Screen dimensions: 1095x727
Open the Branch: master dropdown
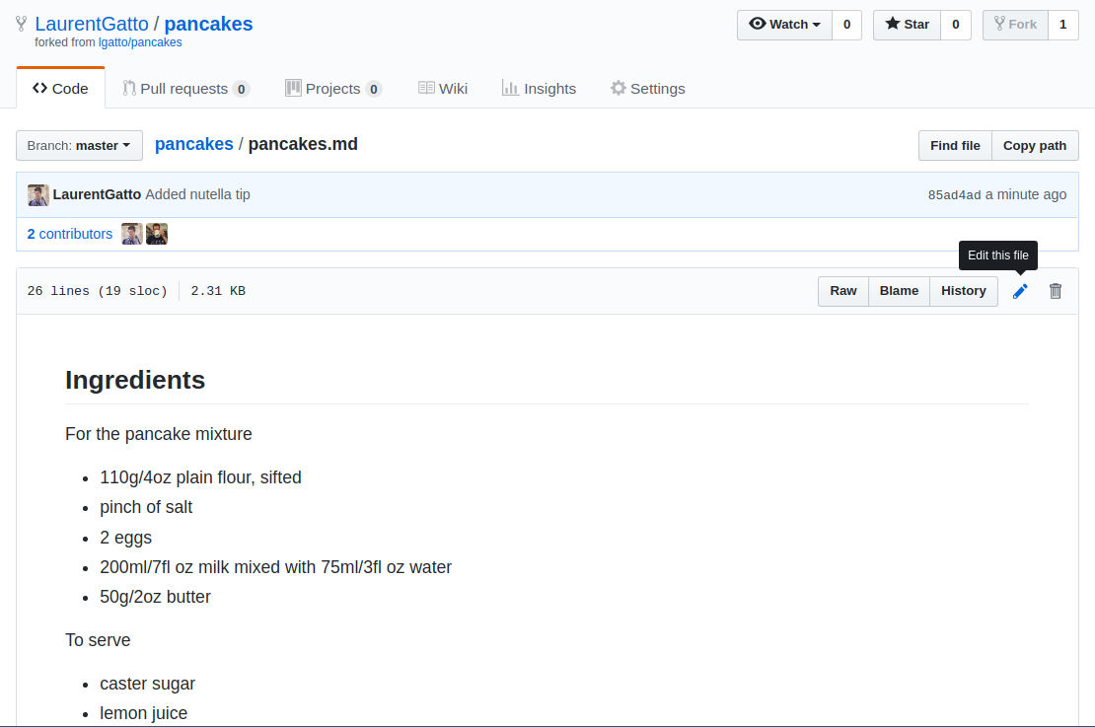[79, 145]
